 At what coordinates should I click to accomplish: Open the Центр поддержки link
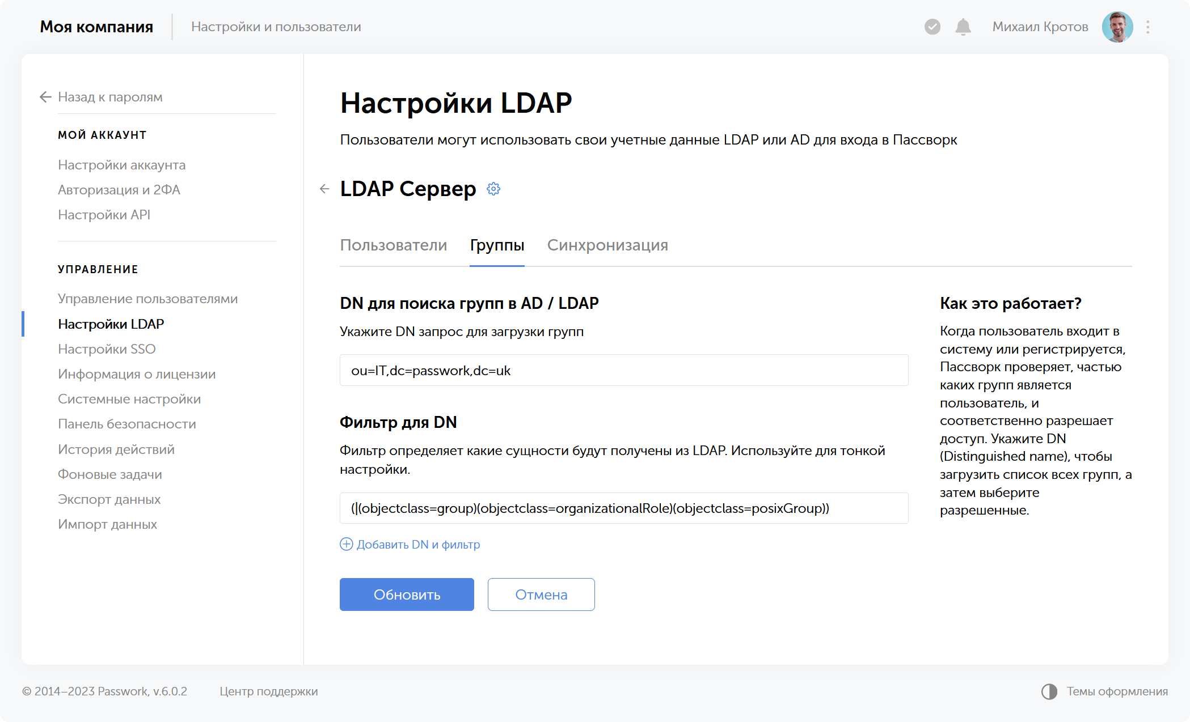coord(268,691)
